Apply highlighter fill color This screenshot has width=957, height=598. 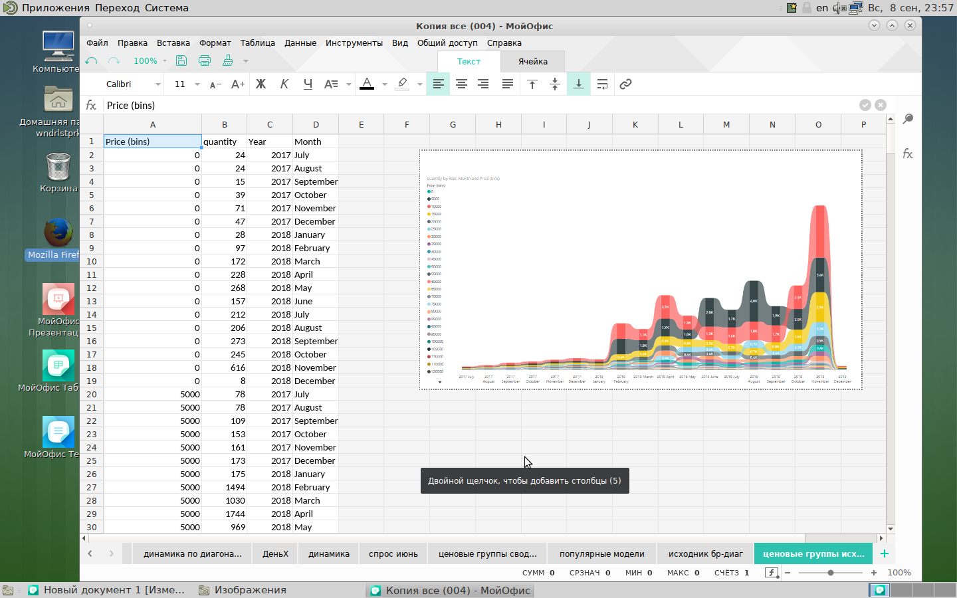coord(402,84)
